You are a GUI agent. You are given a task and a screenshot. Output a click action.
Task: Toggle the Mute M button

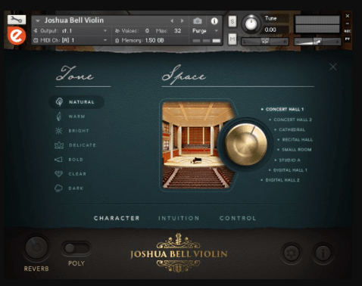[232, 39]
